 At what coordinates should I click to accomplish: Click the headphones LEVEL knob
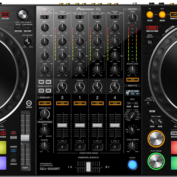pyautogui.click(x=45, y=146)
